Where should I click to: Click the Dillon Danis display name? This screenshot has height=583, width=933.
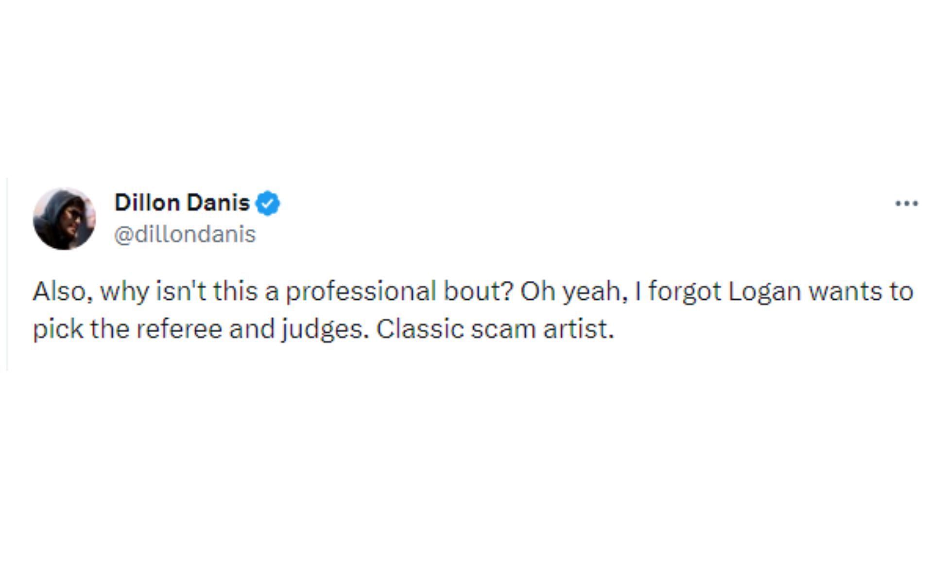coord(182,203)
